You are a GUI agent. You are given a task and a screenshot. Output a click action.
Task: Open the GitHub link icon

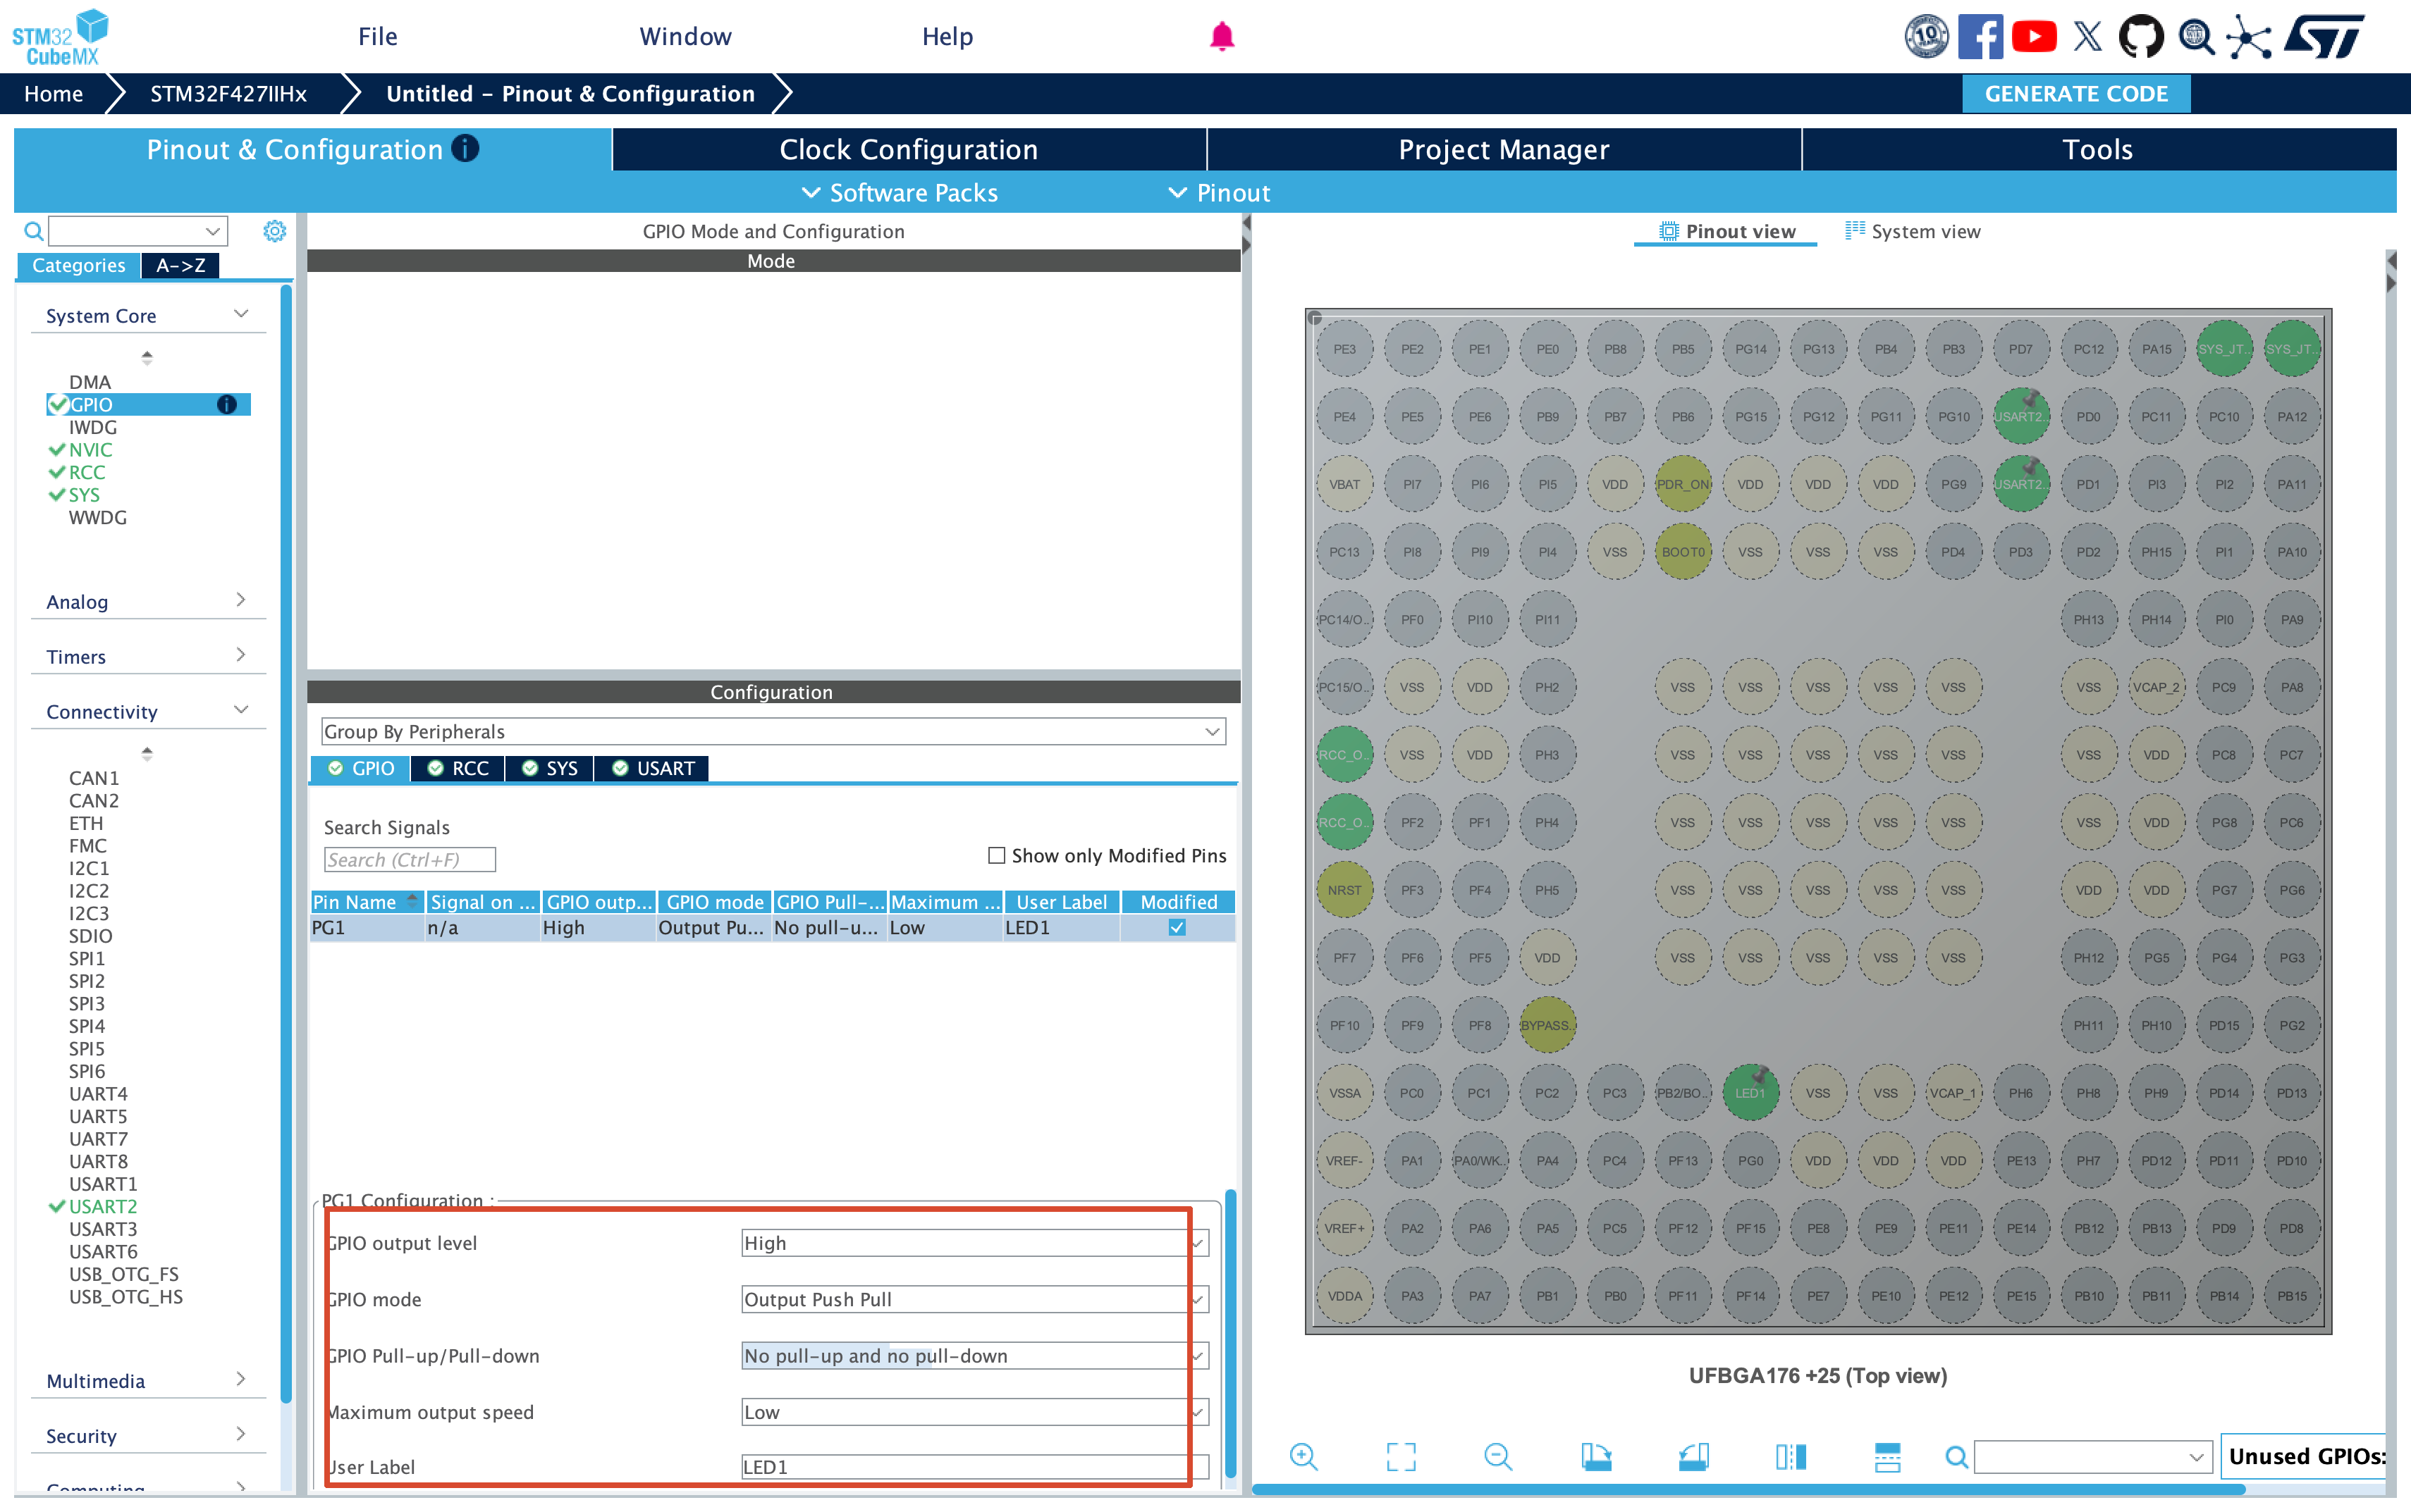[2141, 37]
